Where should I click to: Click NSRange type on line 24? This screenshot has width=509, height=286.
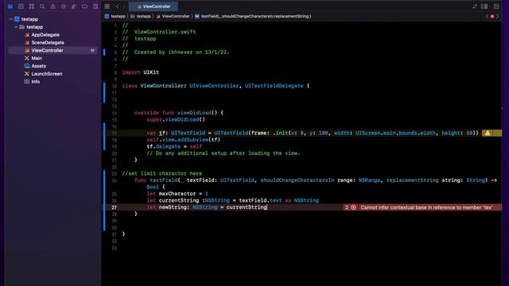click(369, 180)
